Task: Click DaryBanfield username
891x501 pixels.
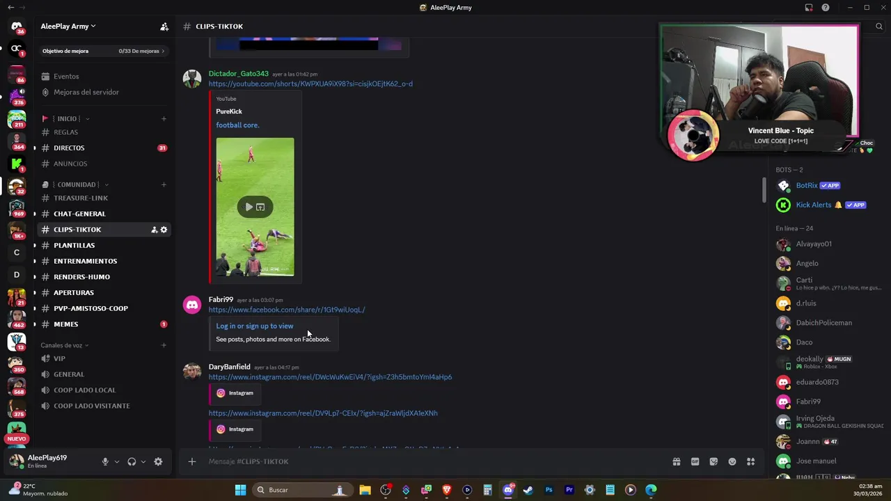Action: point(229,367)
